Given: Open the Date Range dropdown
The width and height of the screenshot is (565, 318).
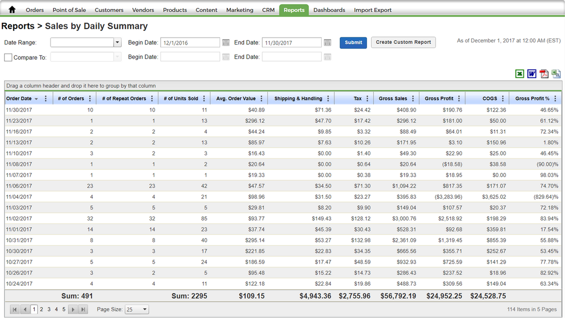Looking at the screenshot, I should pos(117,42).
